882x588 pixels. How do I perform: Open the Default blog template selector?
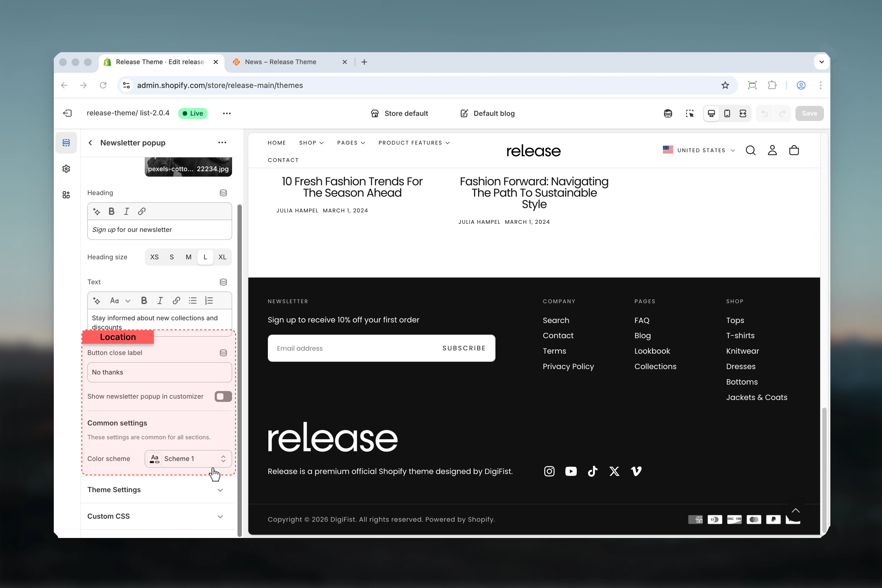[487, 113]
